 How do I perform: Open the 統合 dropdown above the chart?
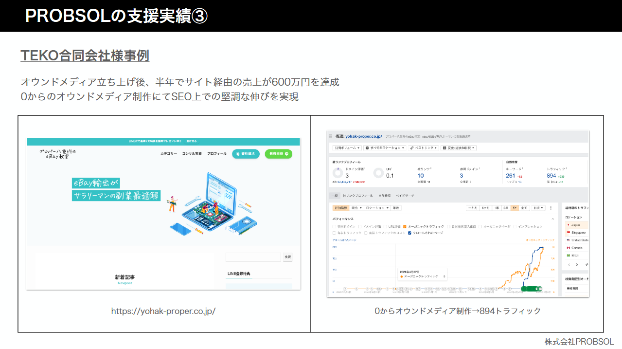point(357,208)
